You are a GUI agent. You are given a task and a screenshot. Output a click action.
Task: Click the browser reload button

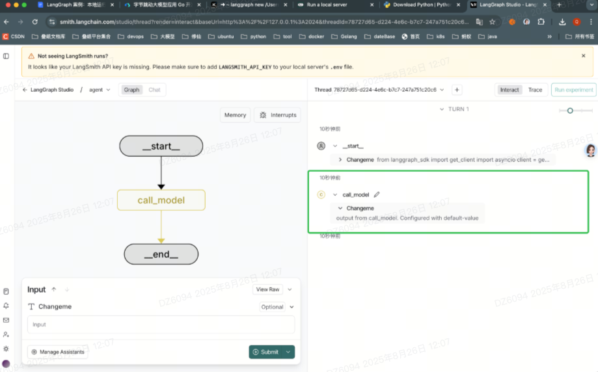[34, 22]
